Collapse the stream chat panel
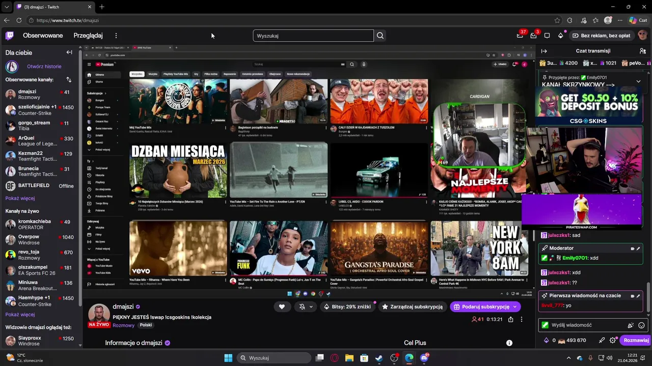 tap(544, 51)
